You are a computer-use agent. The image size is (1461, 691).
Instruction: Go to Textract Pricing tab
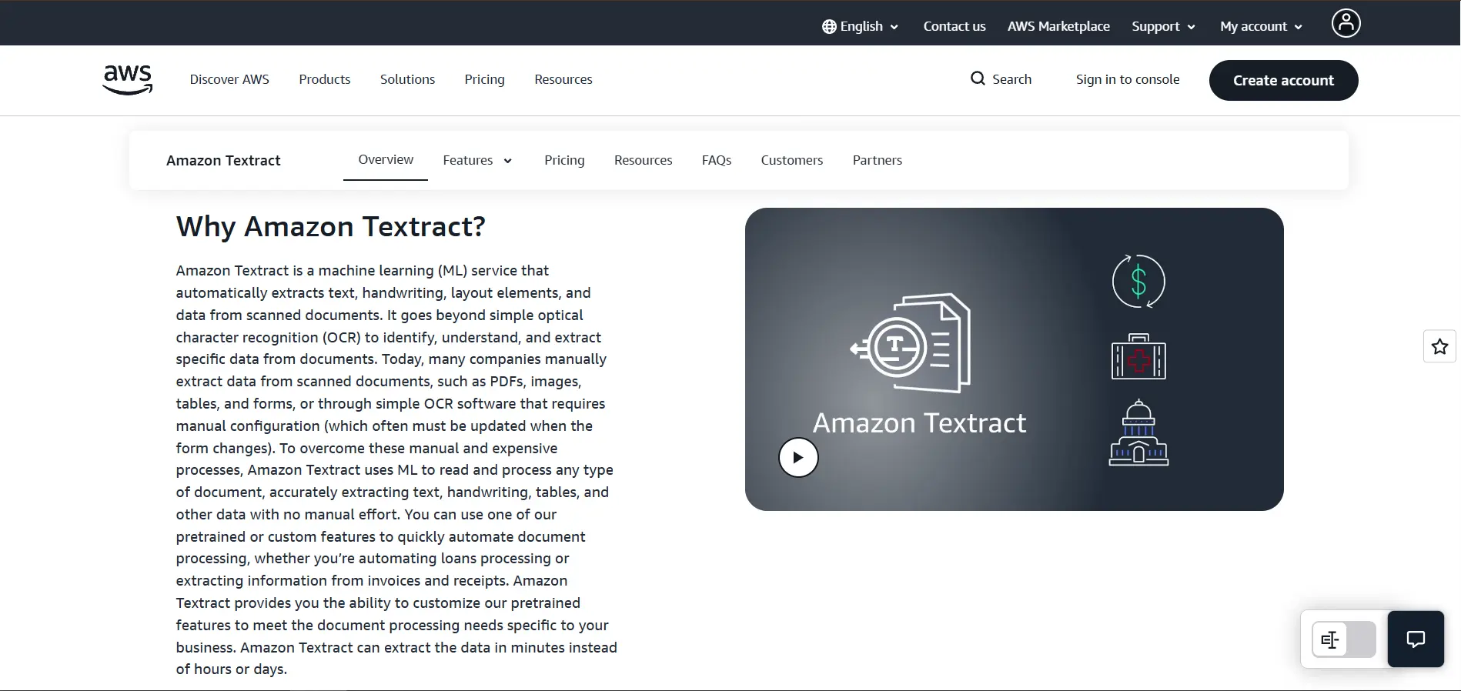pyautogui.click(x=564, y=160)
